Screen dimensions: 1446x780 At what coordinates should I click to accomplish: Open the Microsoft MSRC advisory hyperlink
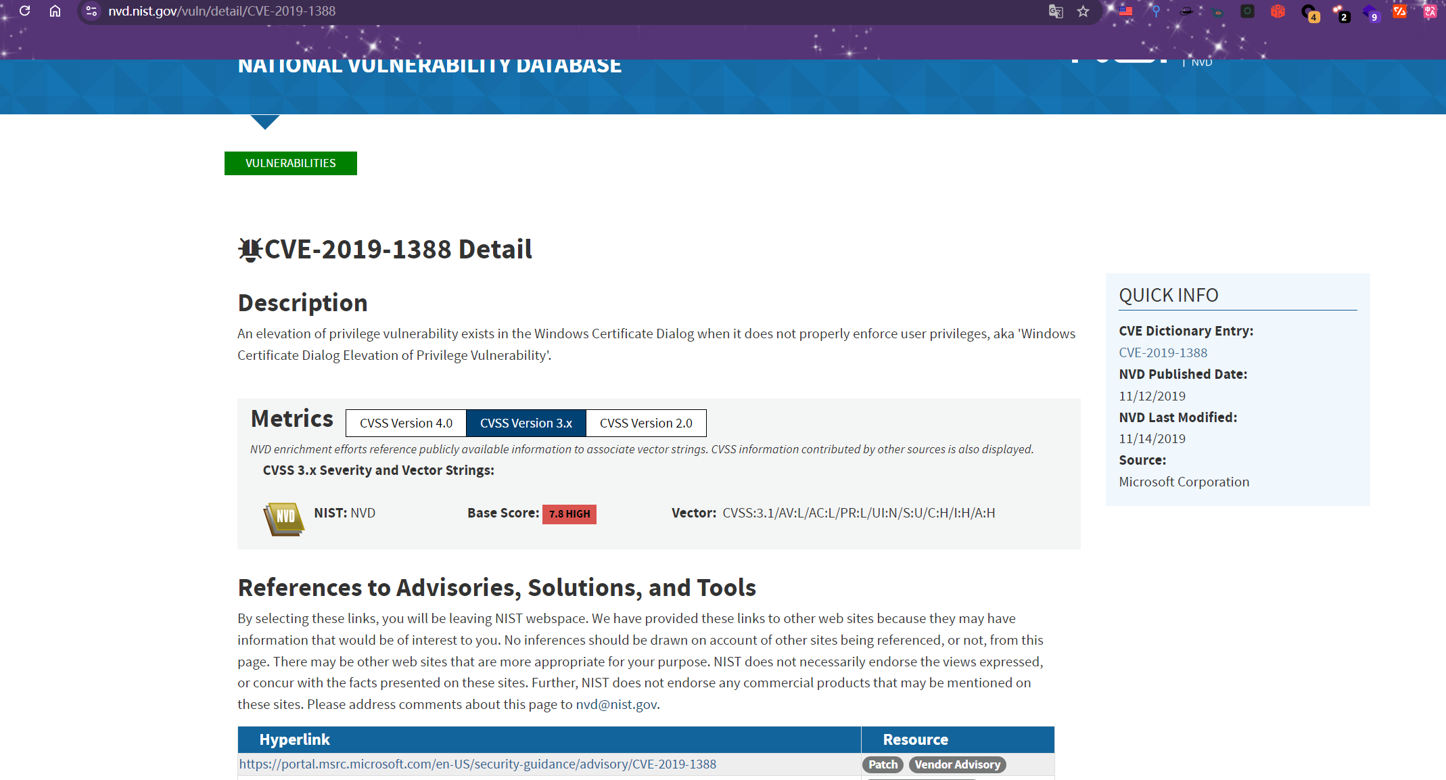tap(477, 764)
